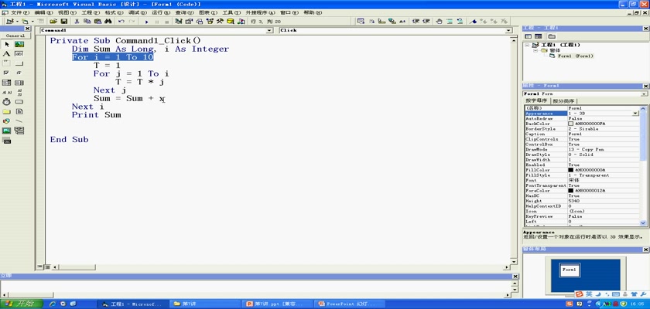Screen dimensions: 650x309
Task: Select the PictureBox control tool
Action: coord(19,45)
